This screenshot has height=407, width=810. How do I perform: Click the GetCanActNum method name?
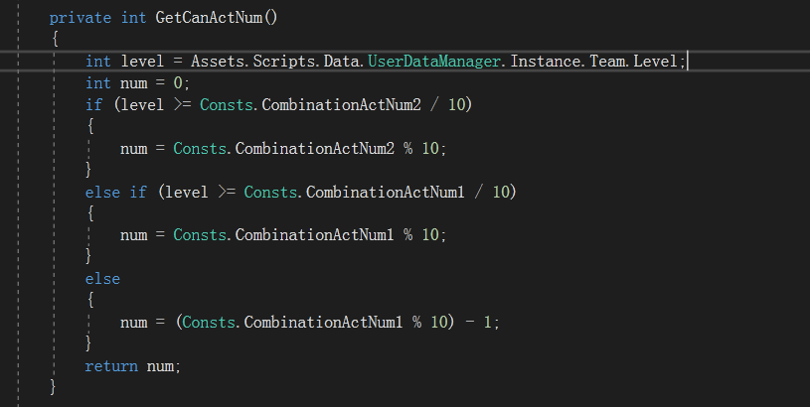(x=210, y=18)
